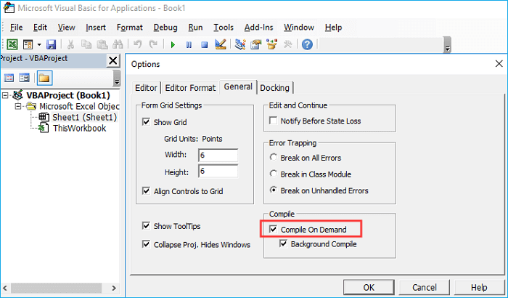Open the Help menu
This screenshot has height=298, width=508.
click(333, 28)
